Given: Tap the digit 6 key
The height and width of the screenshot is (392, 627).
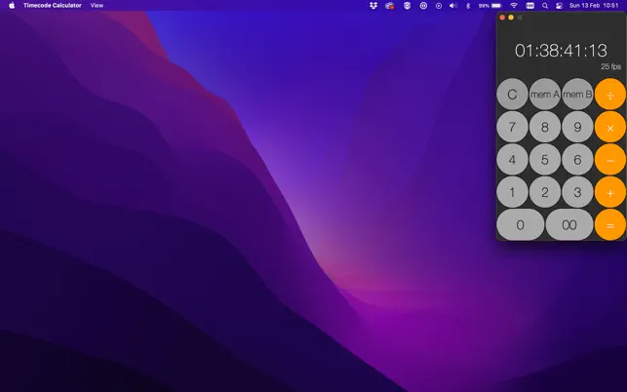Looking at the screenshot, I should (577, 160).
